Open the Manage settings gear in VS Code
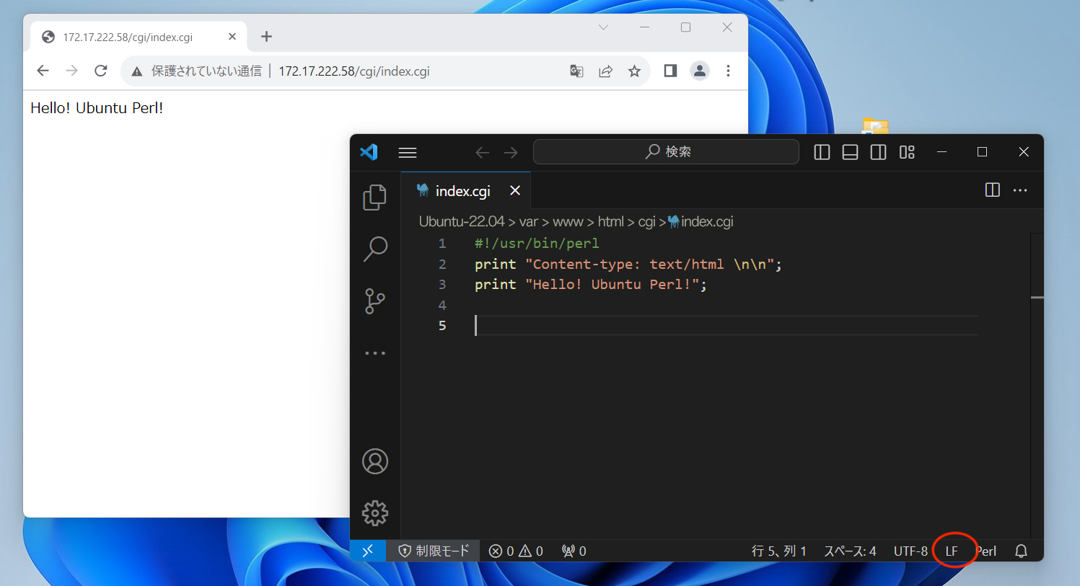The image size is (1080, 586). pos(374,513)
